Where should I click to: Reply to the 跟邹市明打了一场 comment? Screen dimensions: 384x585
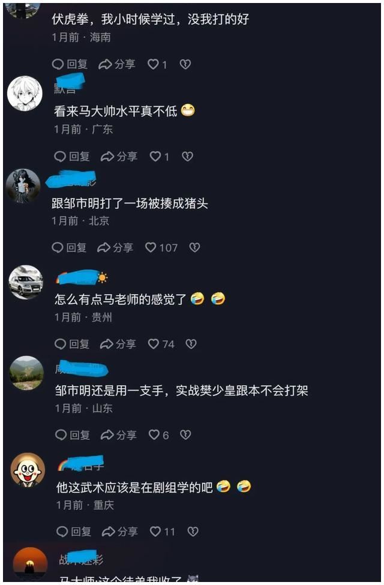tap(69, 247)
